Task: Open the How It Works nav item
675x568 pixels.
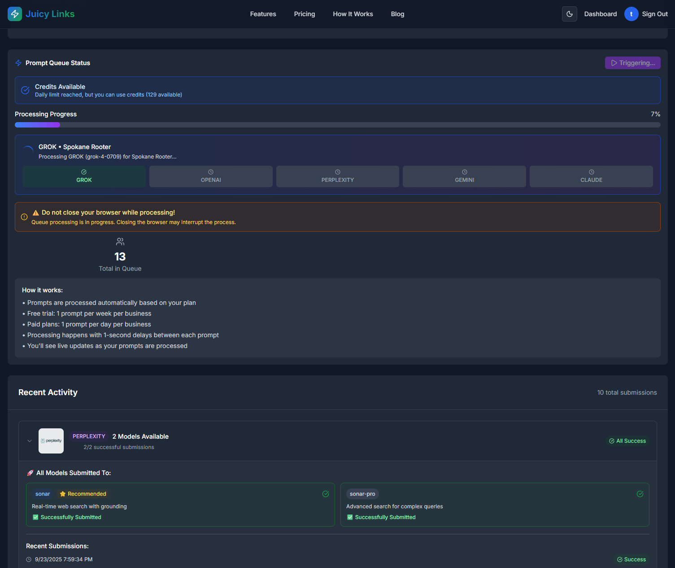Action: coord(353,14)
